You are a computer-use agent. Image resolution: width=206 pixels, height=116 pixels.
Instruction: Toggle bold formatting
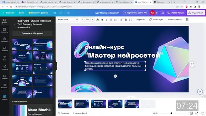click(102, 20)
